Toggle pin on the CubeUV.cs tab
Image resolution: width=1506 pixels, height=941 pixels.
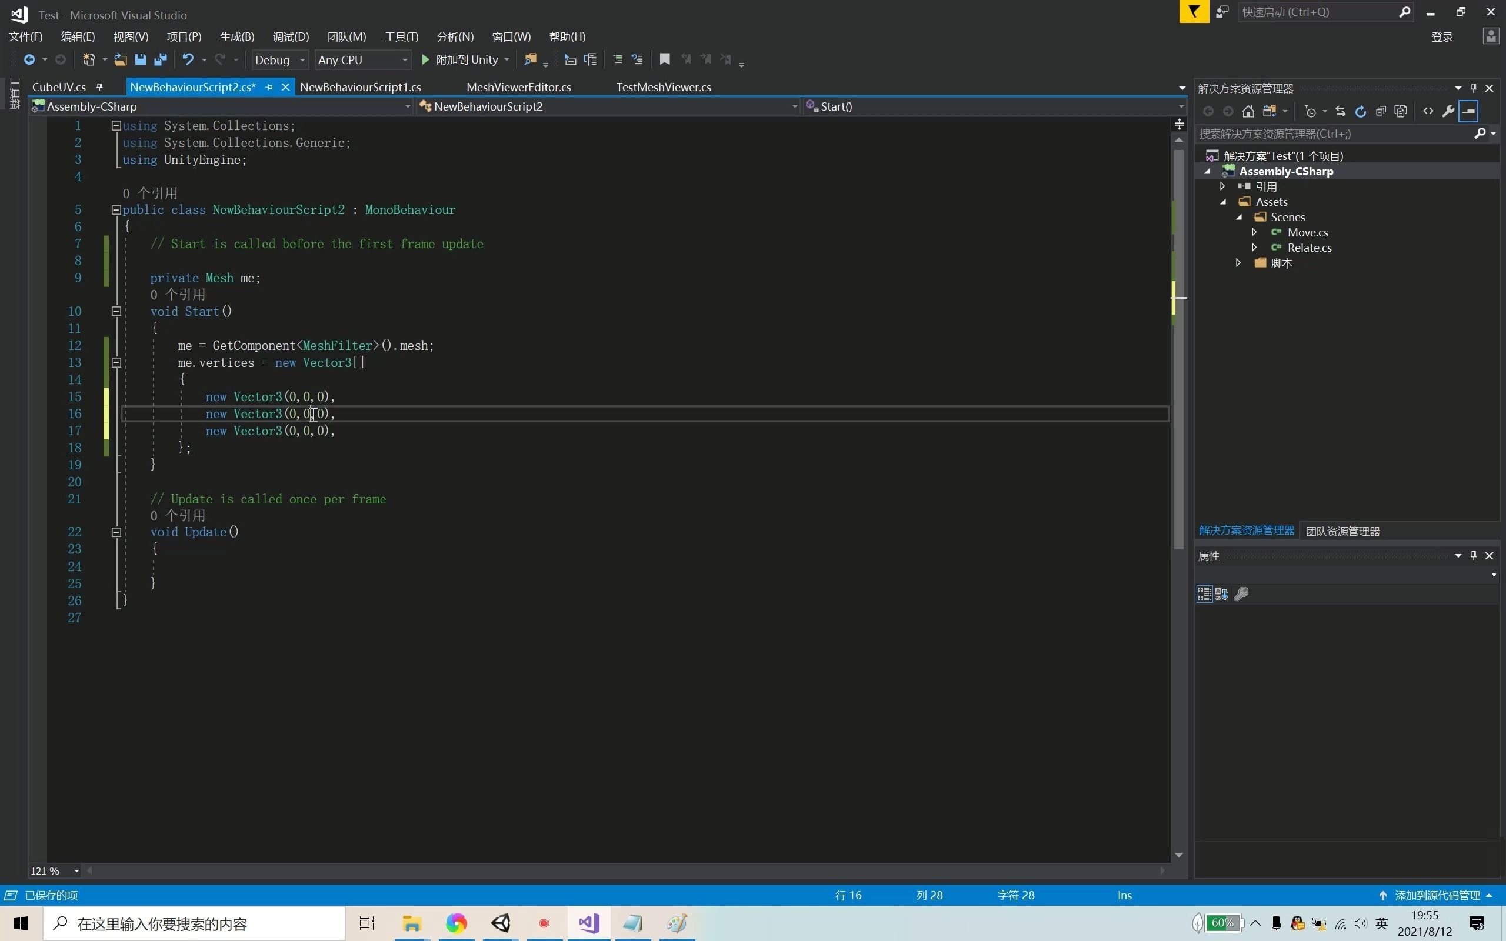click(99, 87)
